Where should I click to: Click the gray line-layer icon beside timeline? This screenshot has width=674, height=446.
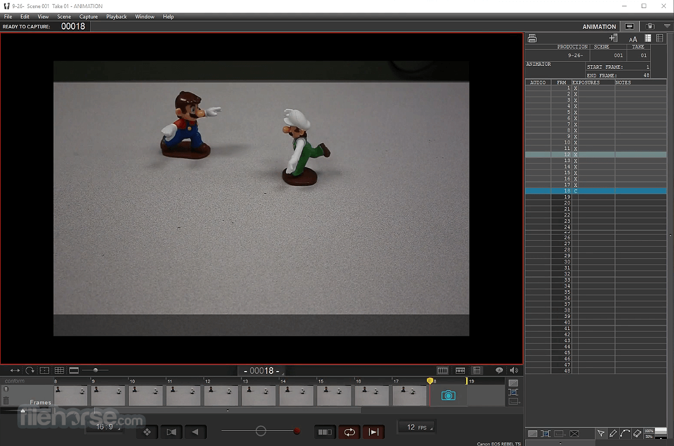pos(513,383)
